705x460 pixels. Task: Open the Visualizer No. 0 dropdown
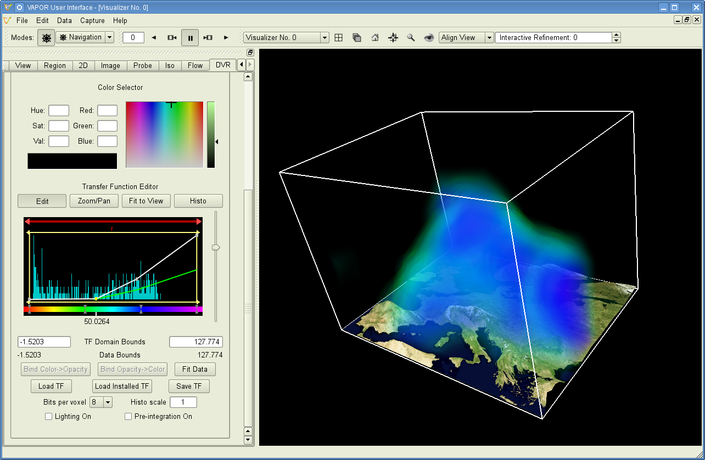286,38
